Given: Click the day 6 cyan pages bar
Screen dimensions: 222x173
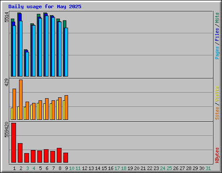Looking at the screenshot, I should tap(47, 46).
